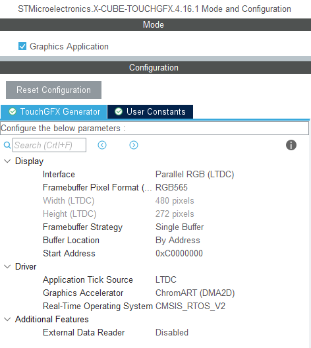Change Framebuffer Pixel Format RGB565 value
This screenshot has width=311, height=348.
click(x=171, y=188)
